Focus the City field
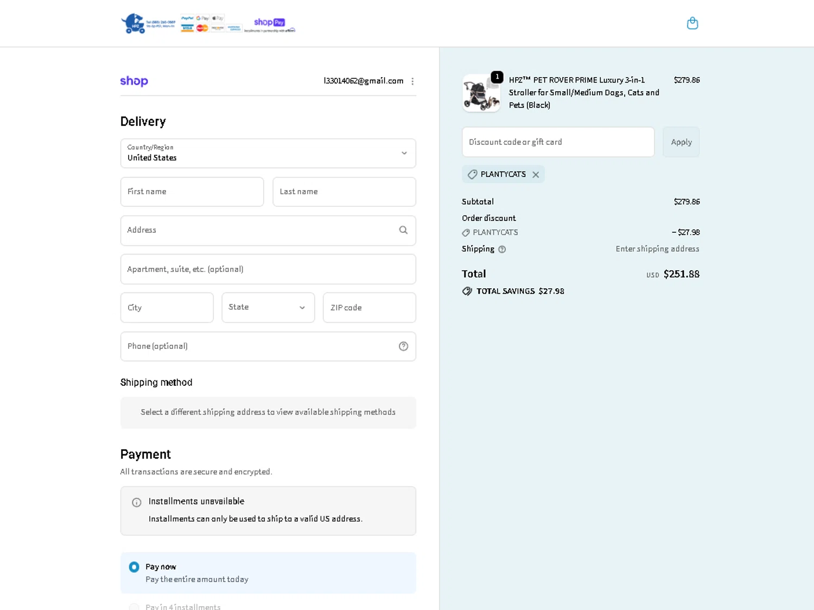This screenshot has width=814, height=610. coord(167,308)
